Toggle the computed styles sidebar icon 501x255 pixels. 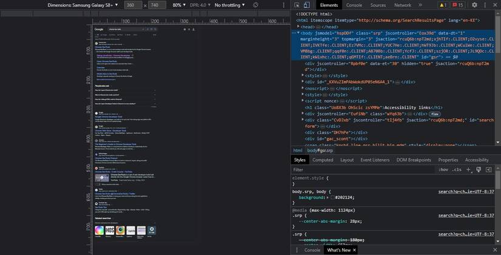tap(488, 170)
